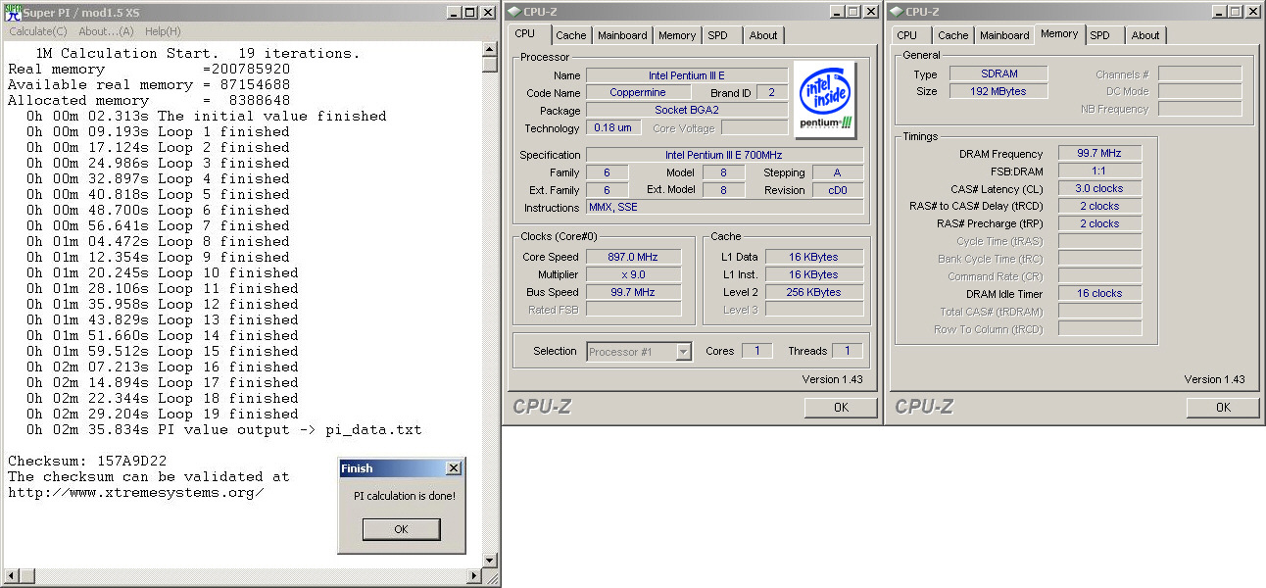The width and height of the screenshot is (1266, 588).
Task: Switch to Memory tab in left CPU-Z
Action: coord(677,35)
